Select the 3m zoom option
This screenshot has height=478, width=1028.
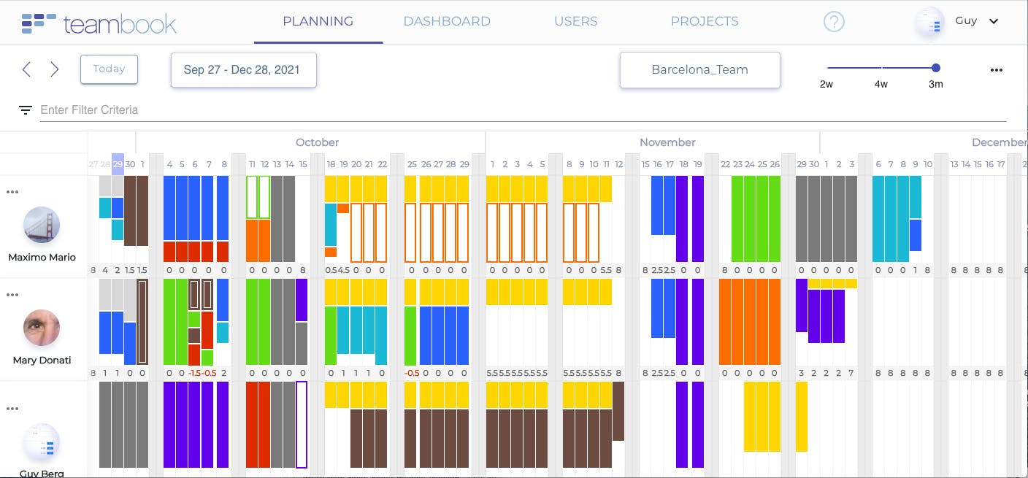pos(936,69)
